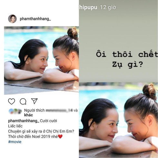Image resolution: width=158 pixels, height=158 pixels.
Task: Open comments with speech bubble icon
Action: [x=23, y=101]
